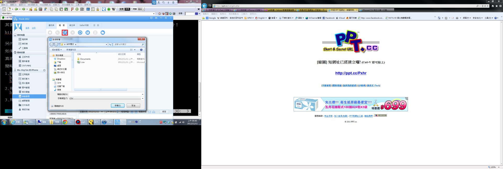
Task: Click the horizontal scrollbar in save dialog file list
Action: [101, 90]
